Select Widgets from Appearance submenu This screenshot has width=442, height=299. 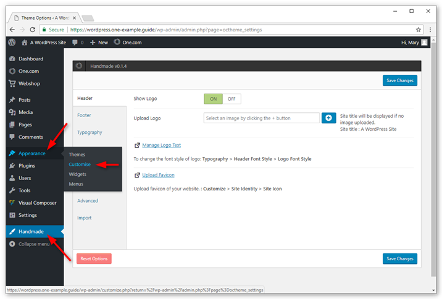pyautogui.click(x=78, y=174)
